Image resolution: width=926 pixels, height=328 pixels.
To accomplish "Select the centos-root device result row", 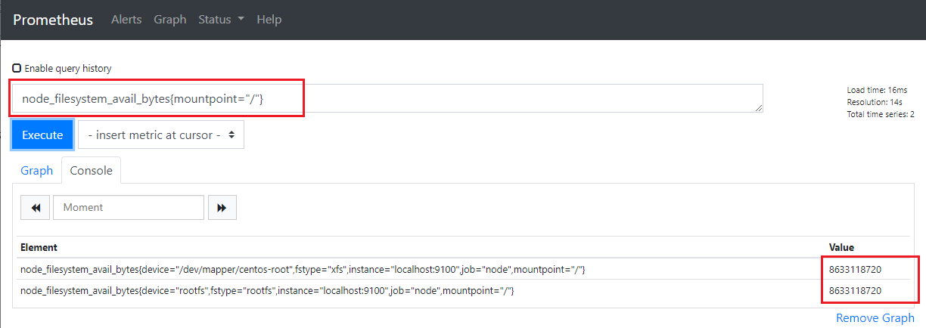I will click(303, 269).
